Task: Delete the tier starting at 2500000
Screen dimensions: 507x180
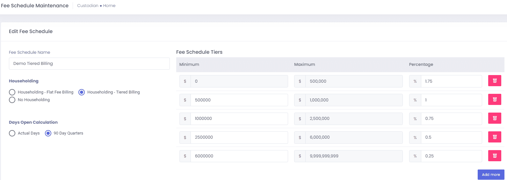Action: click(495, 137)
